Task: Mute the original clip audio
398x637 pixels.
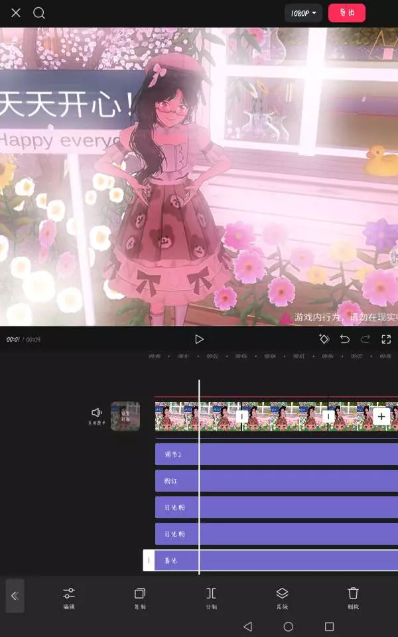Action: pos(97,415)
